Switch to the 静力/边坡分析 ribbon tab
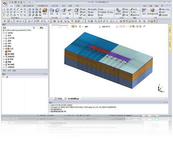 [x=29, y=6]
